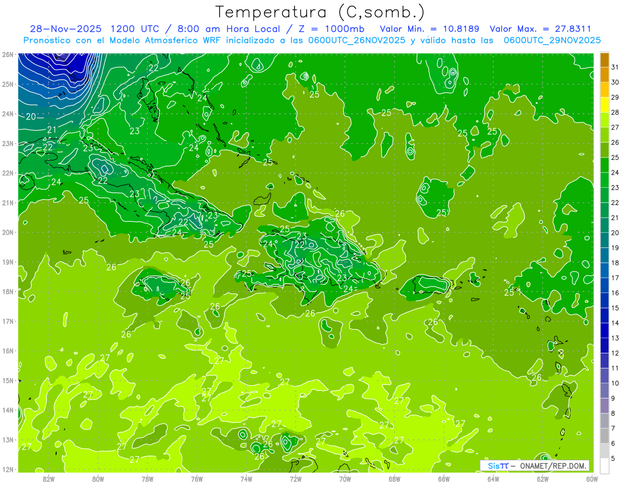Click the colorbar label "5"

click(613, 458)
